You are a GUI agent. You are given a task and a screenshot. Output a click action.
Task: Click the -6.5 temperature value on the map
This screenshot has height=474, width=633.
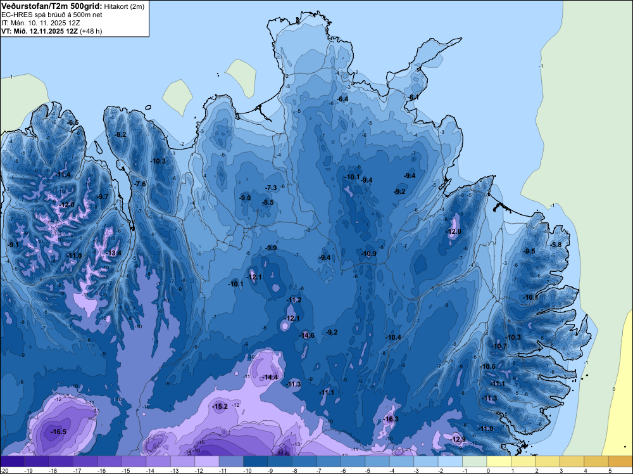tap(73, 123)
